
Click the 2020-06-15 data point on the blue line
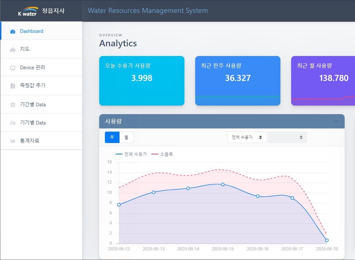(223, 184)
